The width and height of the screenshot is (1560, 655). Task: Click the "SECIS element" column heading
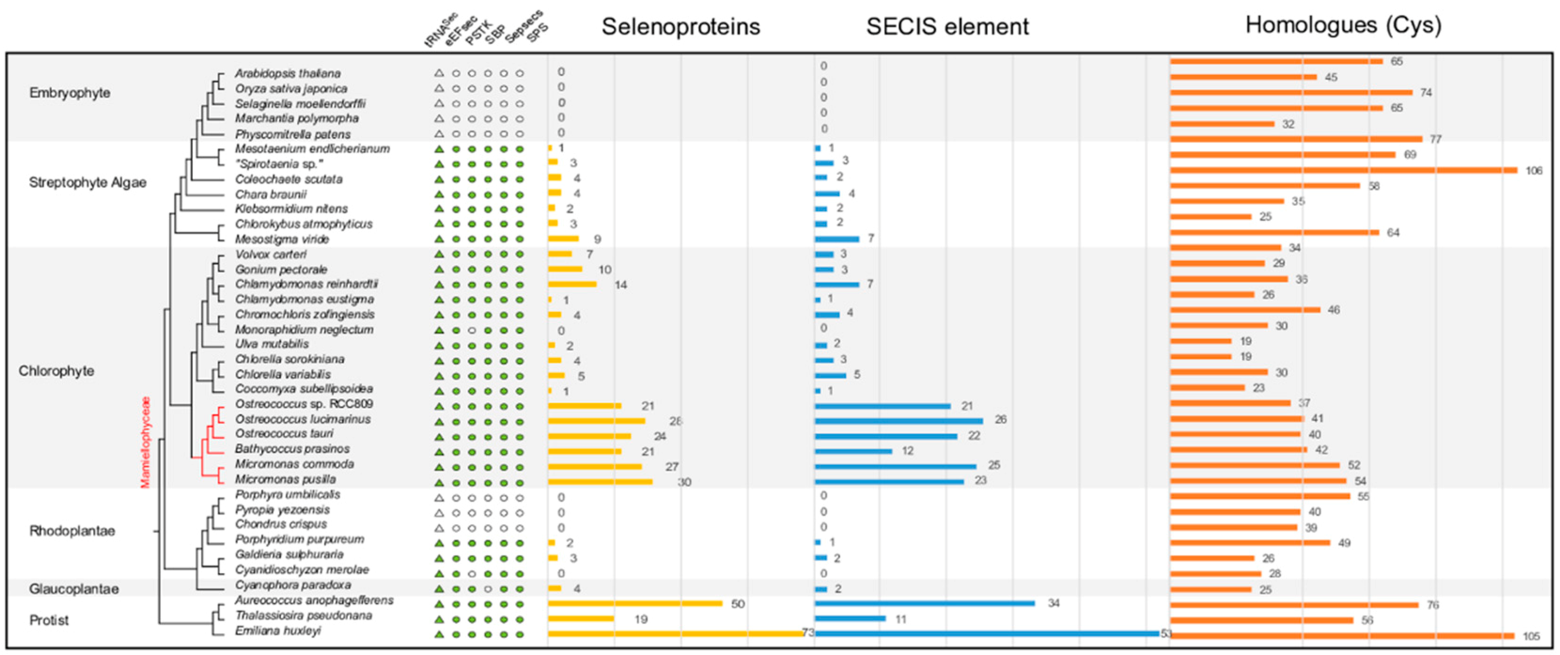[947, 27]
